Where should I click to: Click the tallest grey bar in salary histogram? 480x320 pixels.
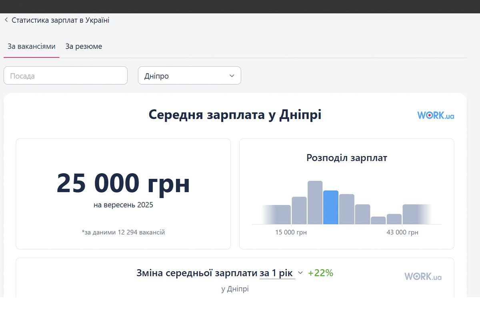[315, 202]
